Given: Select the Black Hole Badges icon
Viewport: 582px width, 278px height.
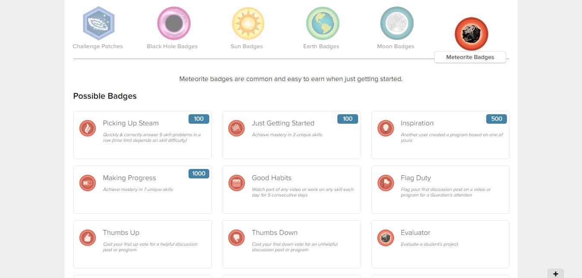Looking at the screenshot, I should [x=174, y=23].
